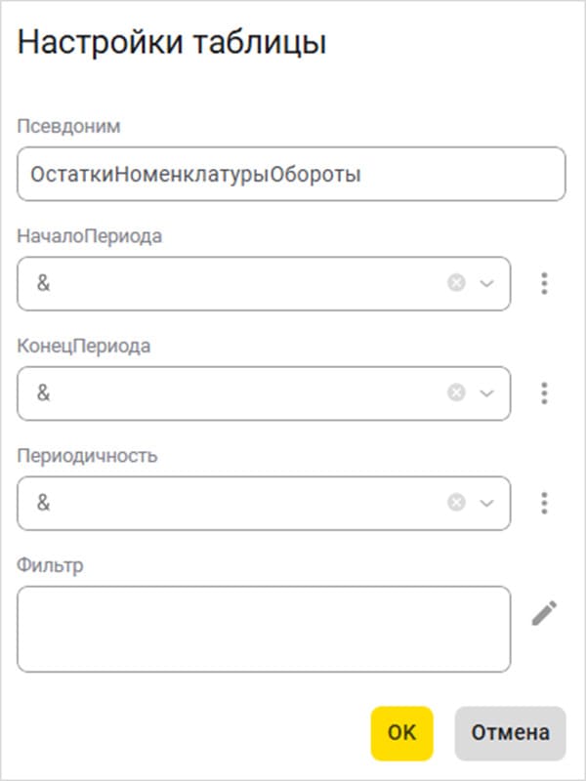Click the Настройки таблицы dialog title
The height and width of the screenshot is (781, 586).
click(172, 44)
